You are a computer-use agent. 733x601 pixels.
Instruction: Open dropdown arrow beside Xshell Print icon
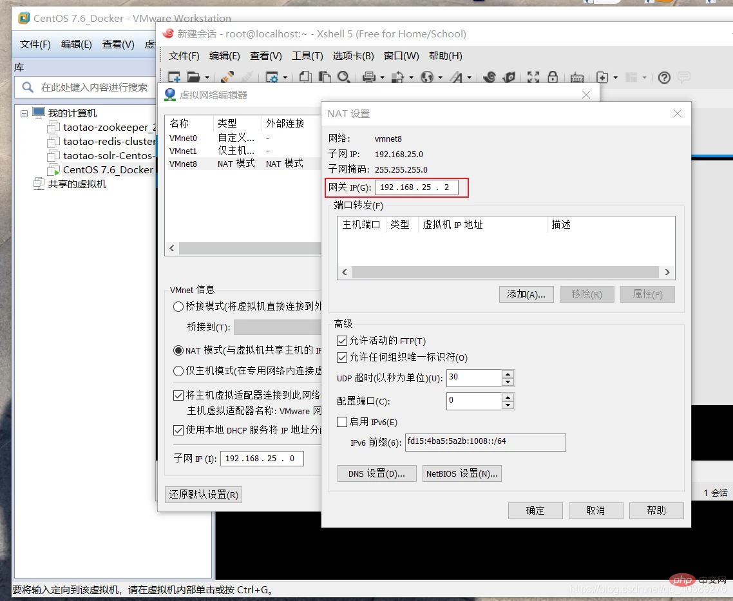[382, 77]
